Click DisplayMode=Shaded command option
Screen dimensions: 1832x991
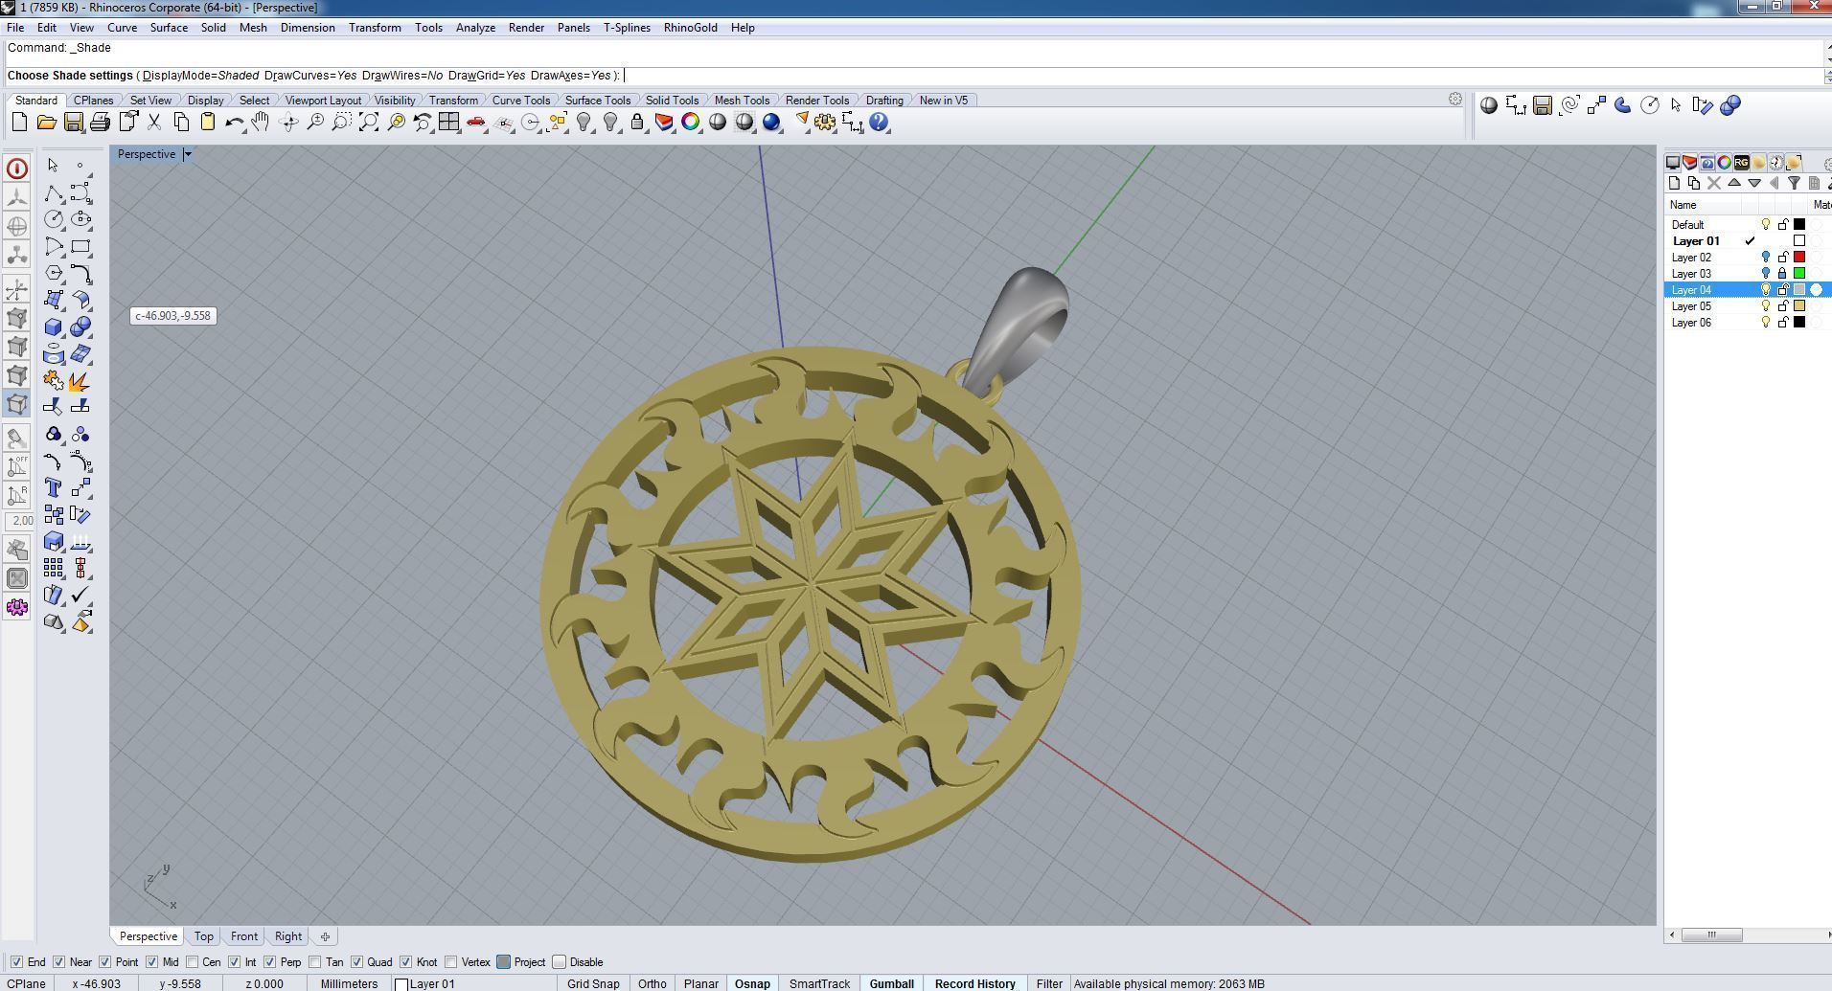200,76
